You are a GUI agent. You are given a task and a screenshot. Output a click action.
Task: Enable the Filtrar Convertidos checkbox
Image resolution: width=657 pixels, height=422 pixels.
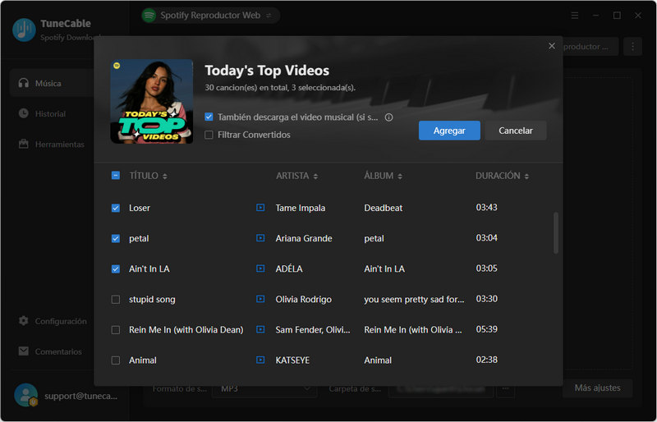tap(209, 135)
